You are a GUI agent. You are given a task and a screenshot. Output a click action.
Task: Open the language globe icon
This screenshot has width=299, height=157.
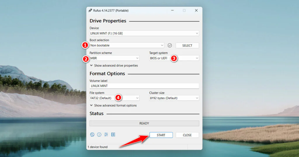92,135
